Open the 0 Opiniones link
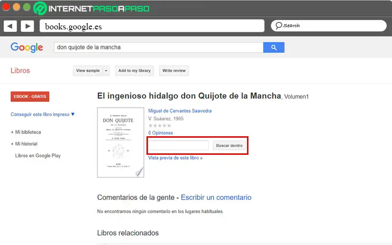 click(161, 133)
